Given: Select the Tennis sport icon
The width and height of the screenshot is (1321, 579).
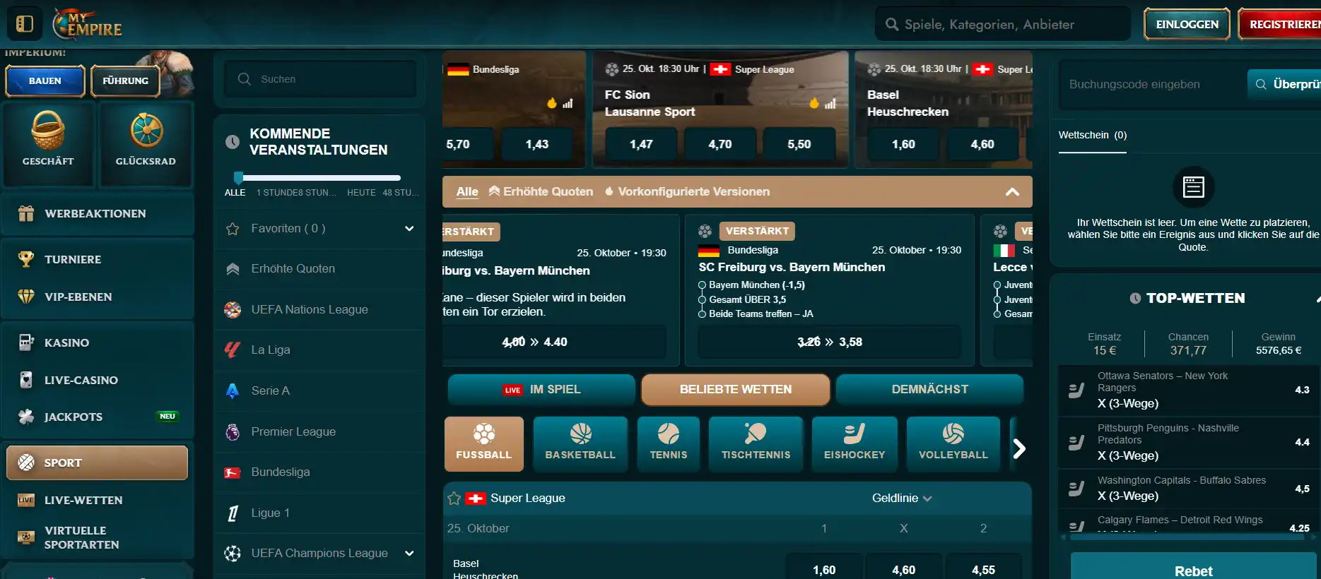Looking at the screenshot, I should pos(669,443).
